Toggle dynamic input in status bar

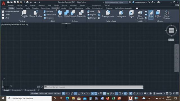click(76, 93)
